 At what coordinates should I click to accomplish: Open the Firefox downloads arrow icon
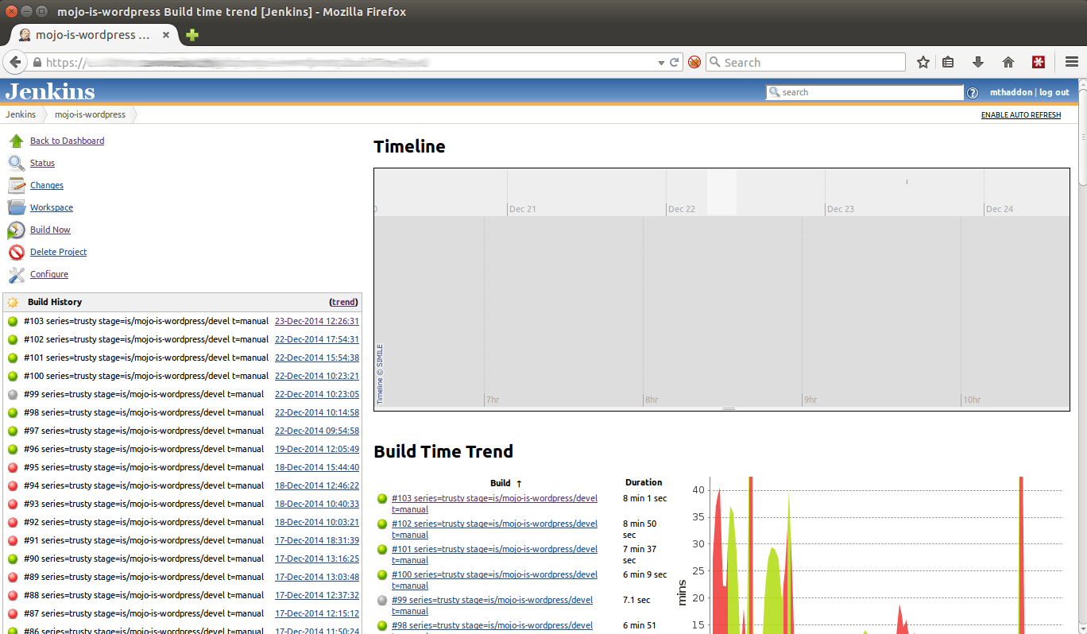click(x=978, y=62)
